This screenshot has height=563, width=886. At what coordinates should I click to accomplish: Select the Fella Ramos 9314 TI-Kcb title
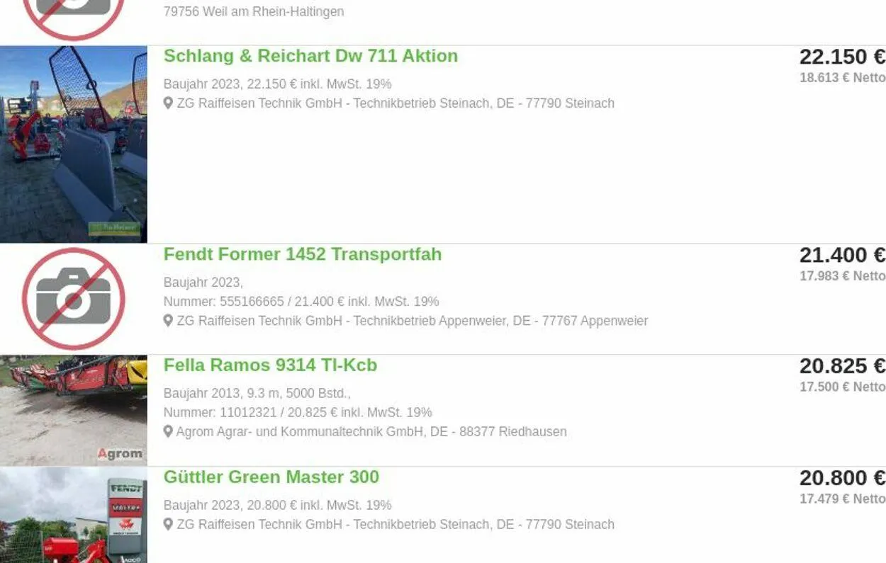click(x=270, y=365)
